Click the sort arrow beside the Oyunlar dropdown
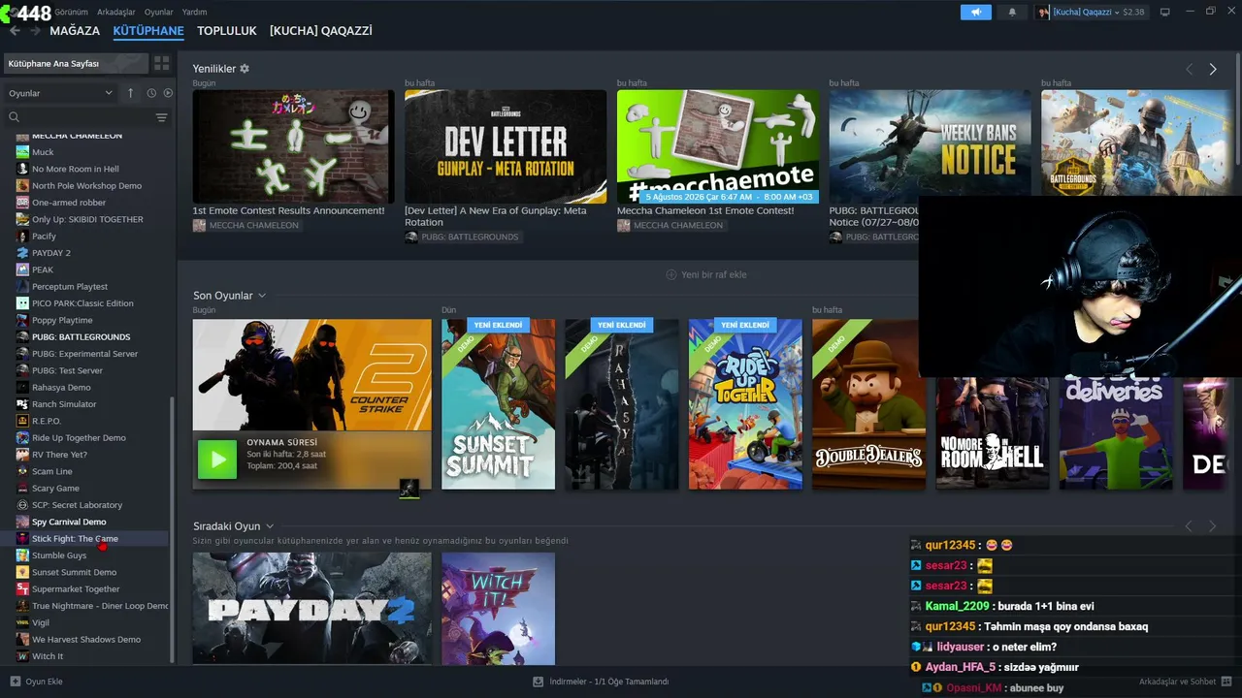 coord(131,93)
